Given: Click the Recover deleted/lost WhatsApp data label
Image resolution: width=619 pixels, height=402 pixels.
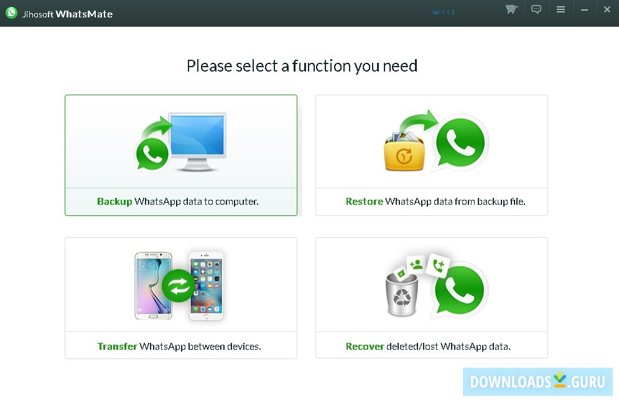Looking at the screenshot, I should 428,347.
